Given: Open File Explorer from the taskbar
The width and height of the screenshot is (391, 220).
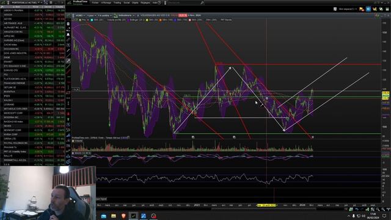Looking at the screenshot, I should point(114,216).
